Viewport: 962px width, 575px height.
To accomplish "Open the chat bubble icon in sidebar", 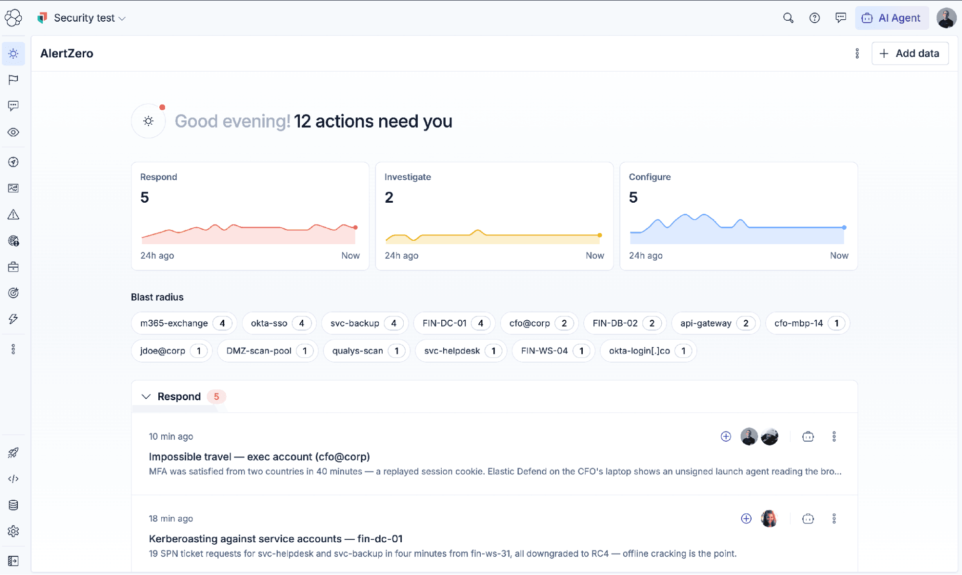I will 13,106.
